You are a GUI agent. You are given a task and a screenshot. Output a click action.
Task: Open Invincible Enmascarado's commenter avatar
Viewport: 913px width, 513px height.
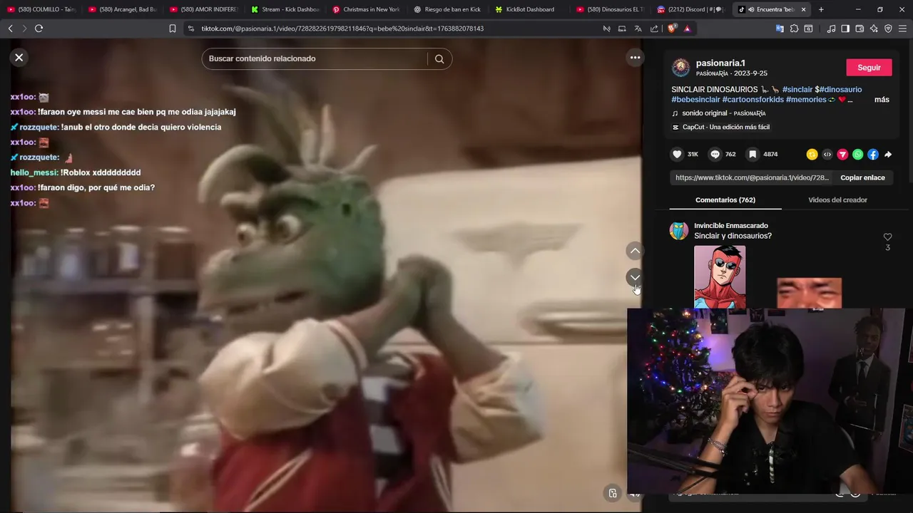678,231
